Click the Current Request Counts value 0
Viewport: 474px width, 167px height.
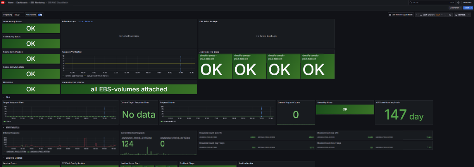tap(296, 114)
